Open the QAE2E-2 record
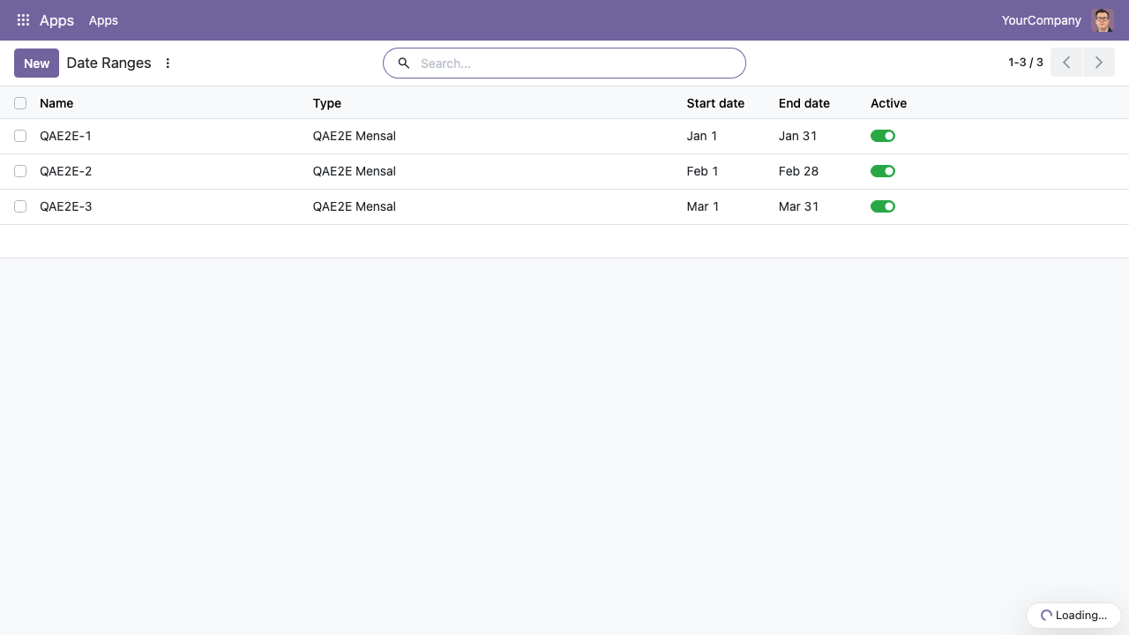This screenshot has height=635, width=1129. [x=66, y=171]
